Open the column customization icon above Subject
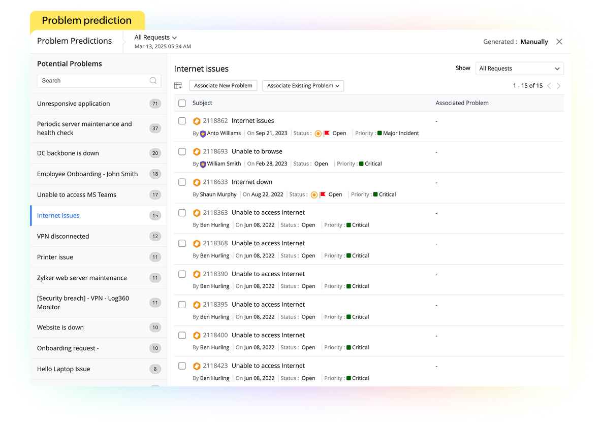The width and height of the screenshot is (601, 424). click(x=178, y=85)
